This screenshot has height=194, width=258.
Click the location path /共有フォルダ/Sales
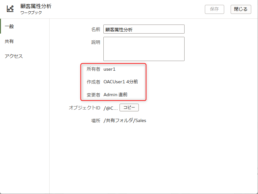point(125,121)
